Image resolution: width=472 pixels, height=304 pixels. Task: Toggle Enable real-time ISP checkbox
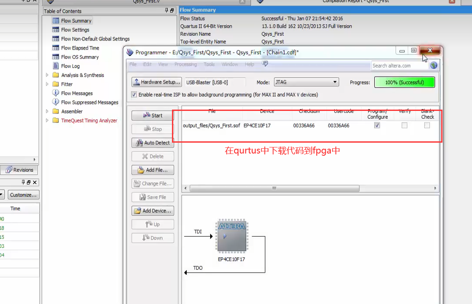tap(134, 95)
